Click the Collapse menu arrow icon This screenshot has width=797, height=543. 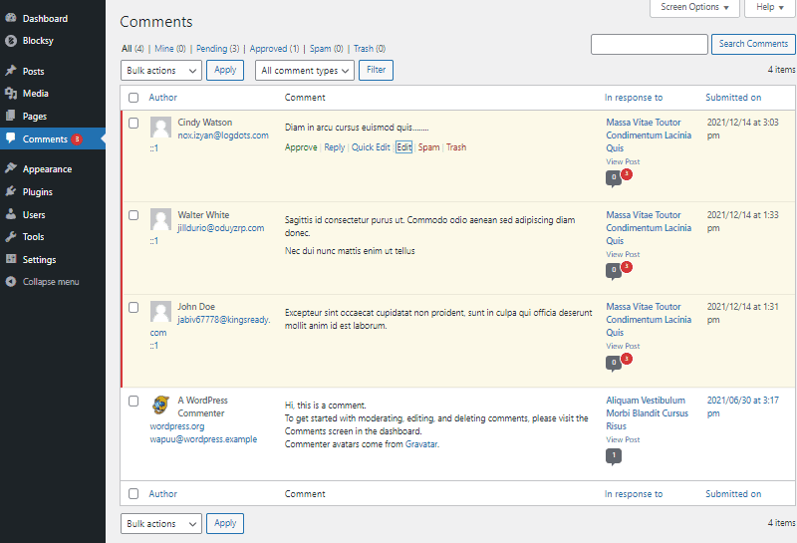tap(11, 281)
